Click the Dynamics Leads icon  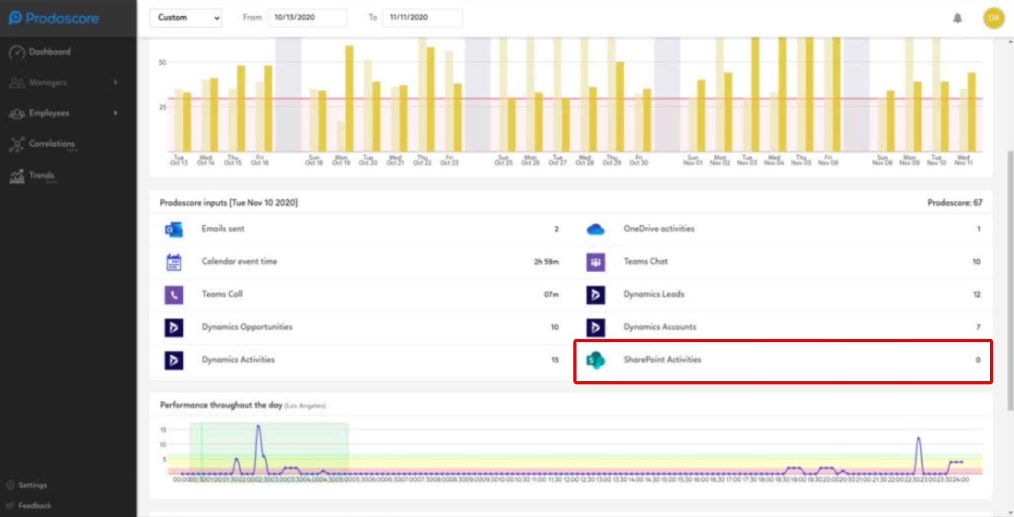coord(596,295)
